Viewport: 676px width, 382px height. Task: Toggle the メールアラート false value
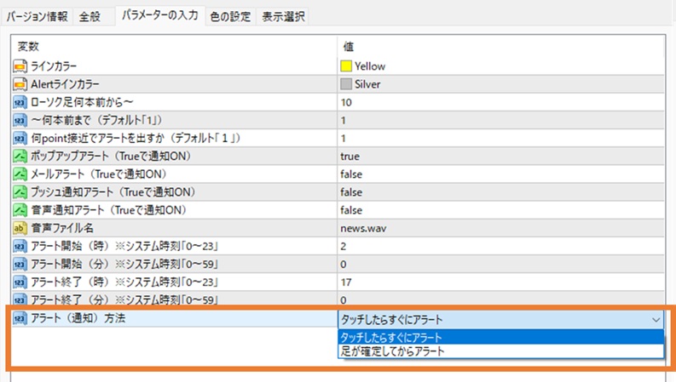click(351, 174)
